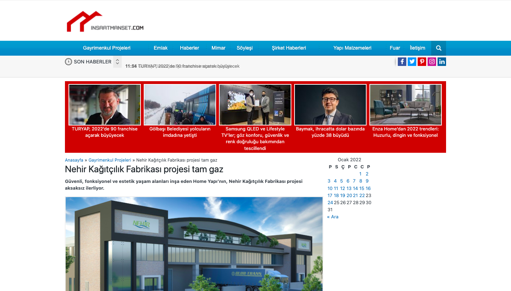
Task: Select calendar day 24
Action: pyautogui.click(x=330, y=203)
